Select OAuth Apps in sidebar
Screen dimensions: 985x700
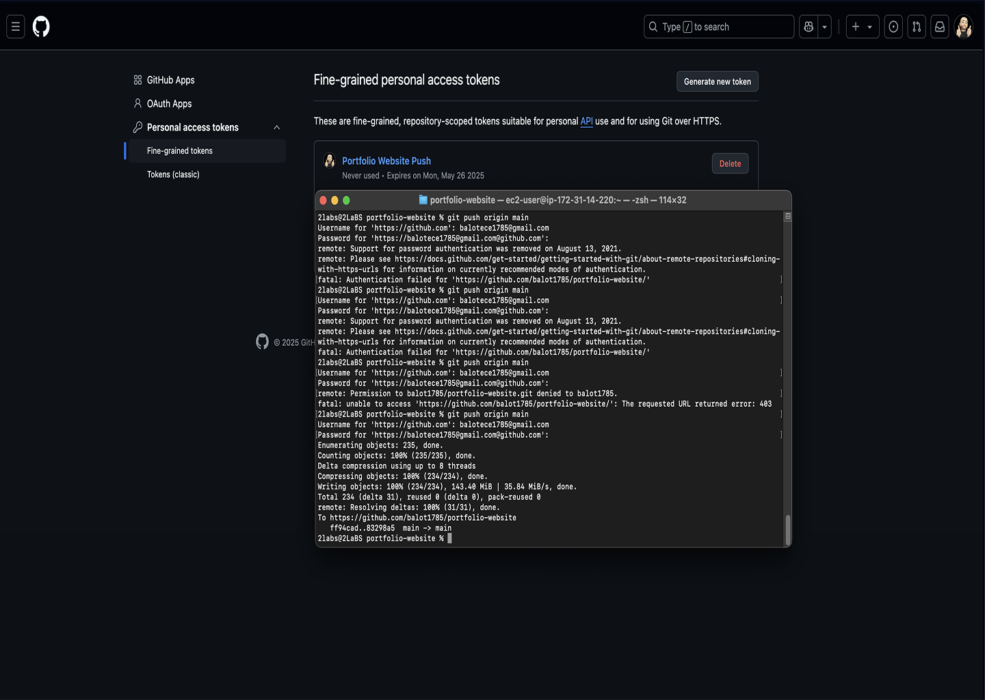click(169, 104)
